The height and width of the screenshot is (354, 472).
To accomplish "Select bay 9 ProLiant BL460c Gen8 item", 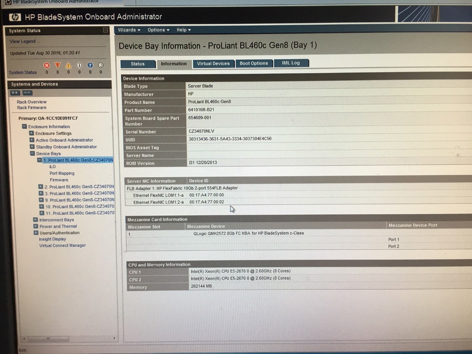I will (80, 200).
